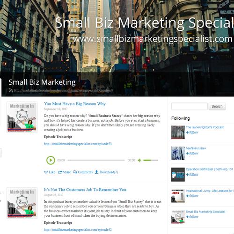Image resolution: width=234 pixels, height=234 pixels.
Task: Click the Following sidebar heading
Action: coord(181,118)
